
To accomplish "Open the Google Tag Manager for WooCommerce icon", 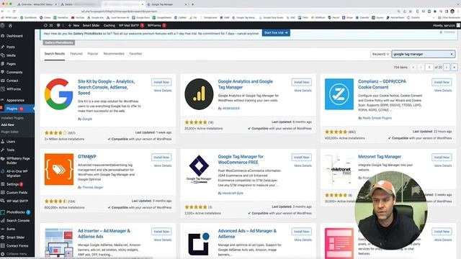I will pyautogui.click(x=199, y=170).
